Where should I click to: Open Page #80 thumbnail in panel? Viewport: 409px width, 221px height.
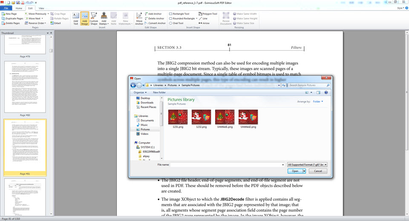click(25, 87)
